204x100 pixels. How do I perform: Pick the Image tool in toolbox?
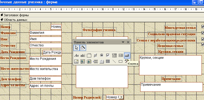76,61
